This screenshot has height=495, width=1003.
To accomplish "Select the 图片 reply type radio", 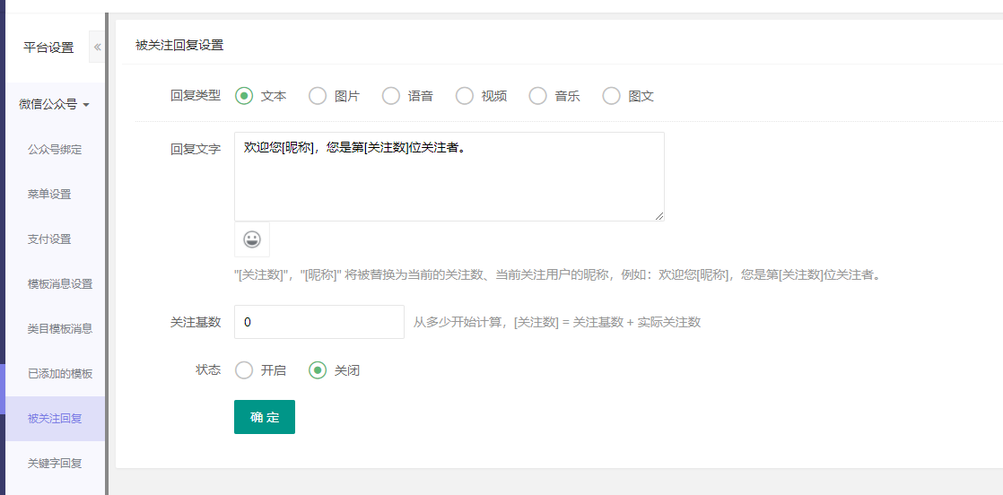I will coord(318,96).
